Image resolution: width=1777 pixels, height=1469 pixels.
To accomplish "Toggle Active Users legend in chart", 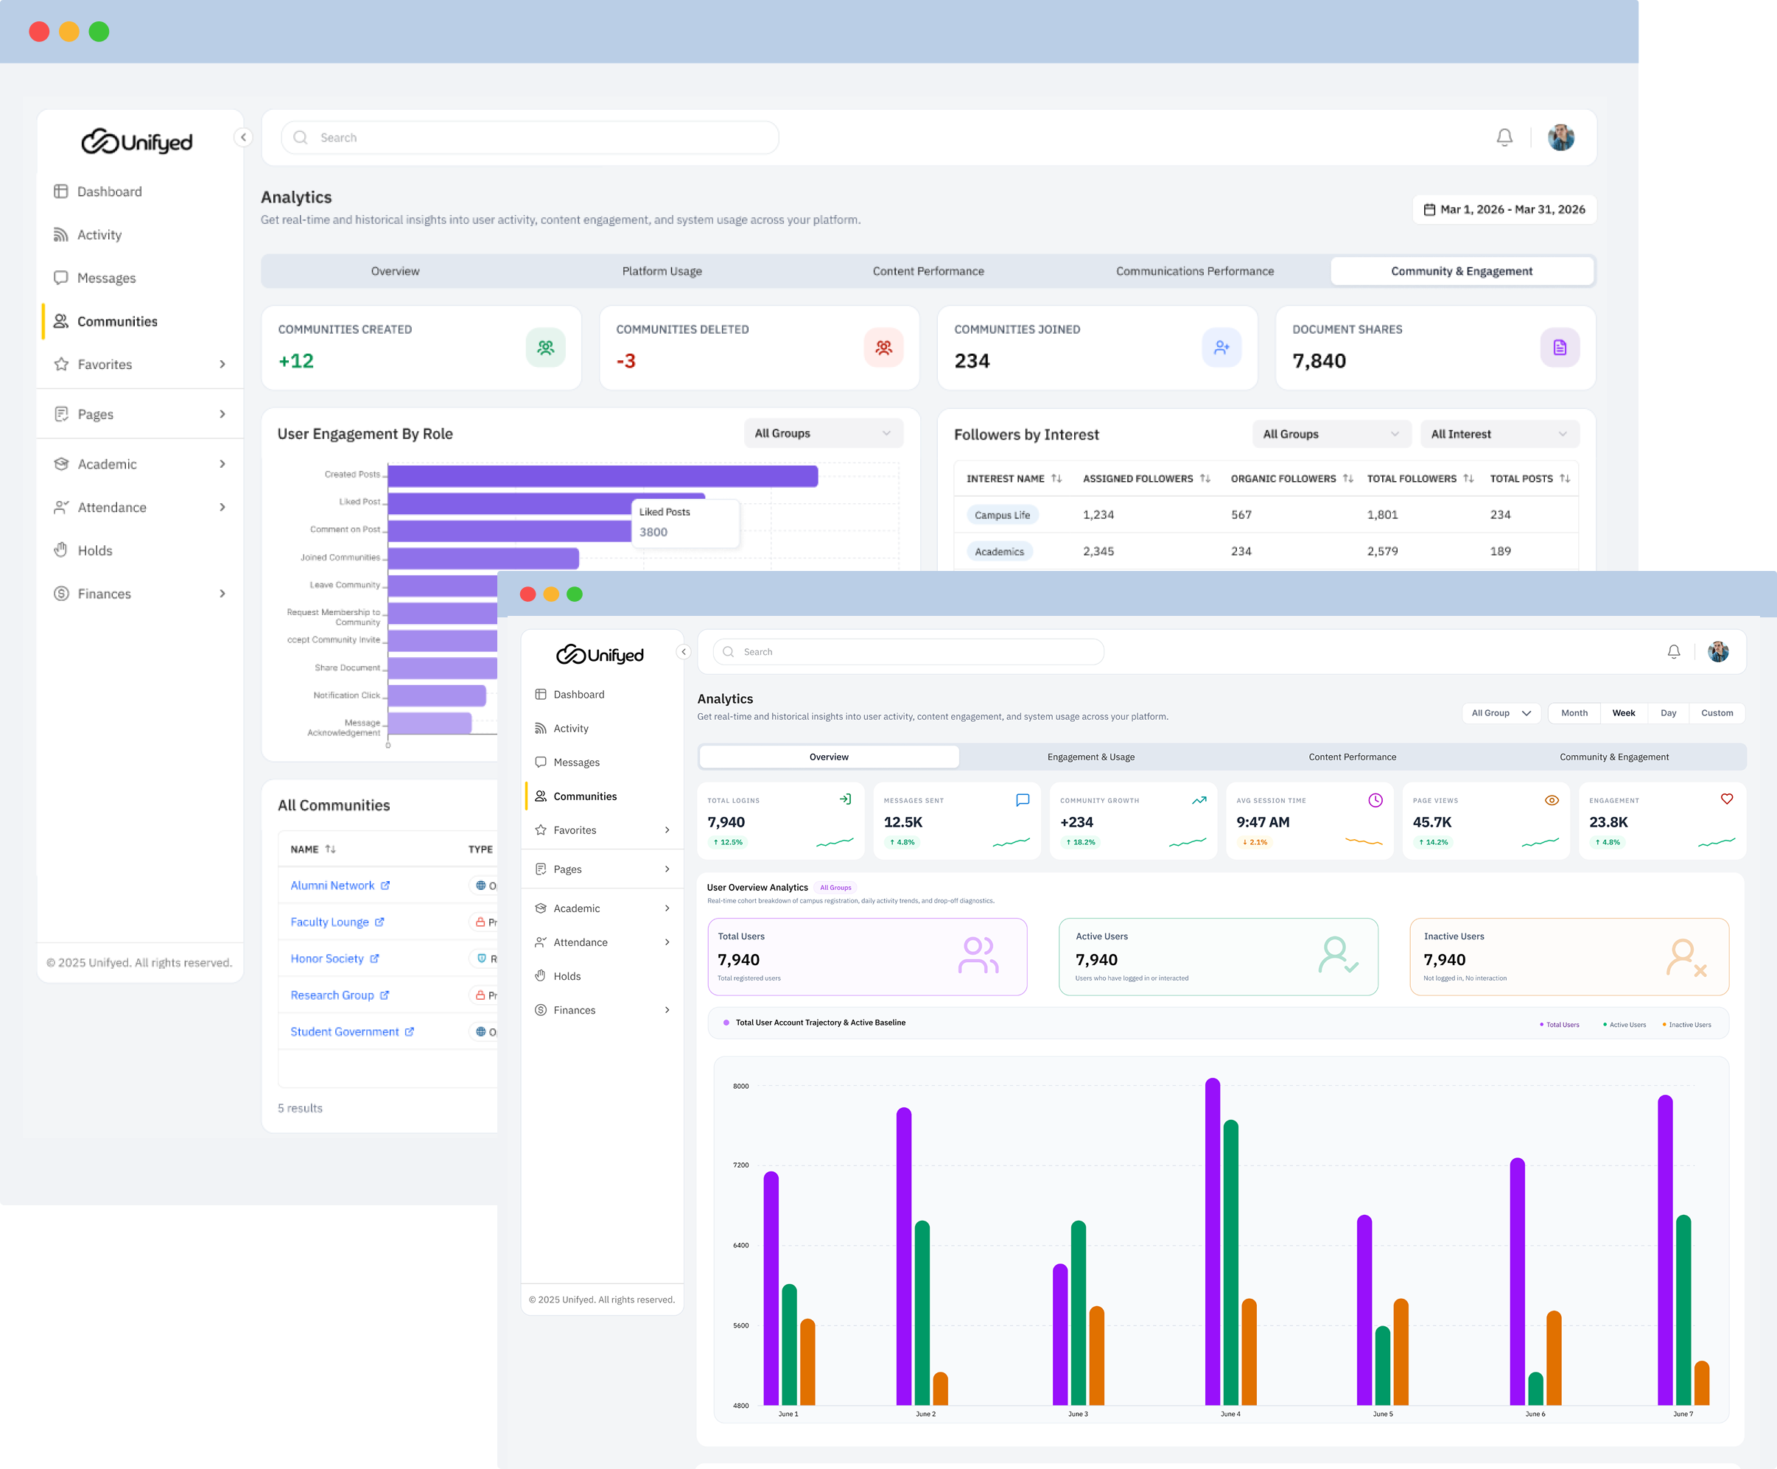I will [1624, 1025].
